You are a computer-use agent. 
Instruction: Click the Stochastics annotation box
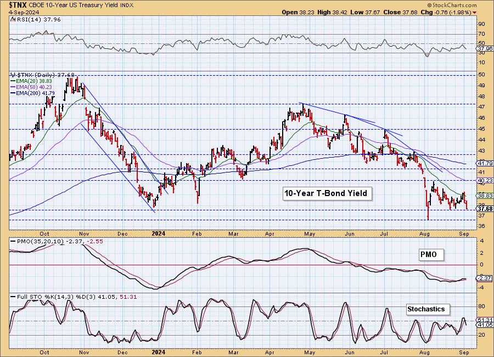click(x=427, y=309)
